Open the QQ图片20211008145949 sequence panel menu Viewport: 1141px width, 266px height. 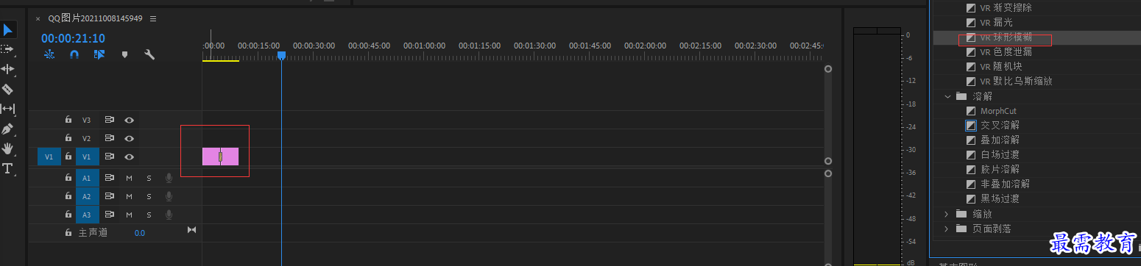pyautogui.click(x=152, y=18)
